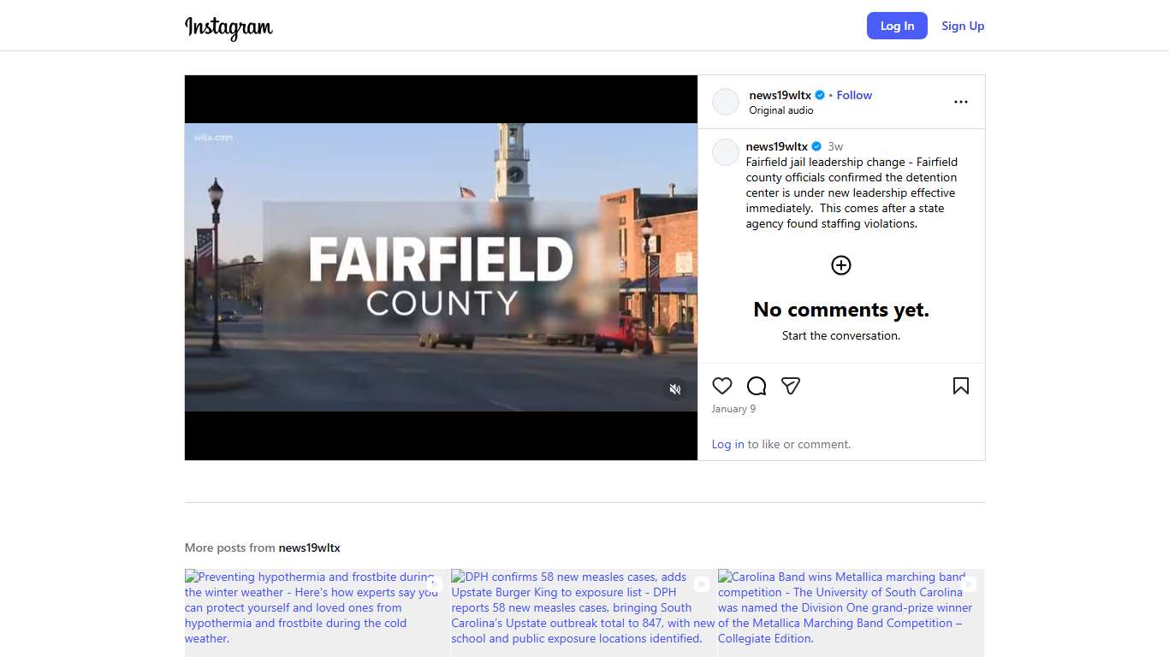Toggle video sound with mute icon

coord(675,389)
